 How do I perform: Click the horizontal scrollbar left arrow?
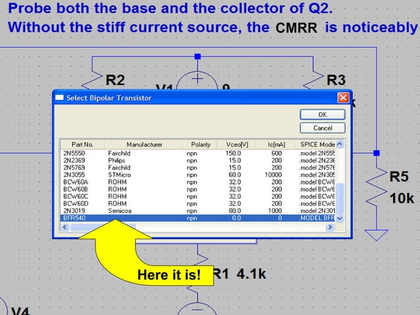[65, 227]
